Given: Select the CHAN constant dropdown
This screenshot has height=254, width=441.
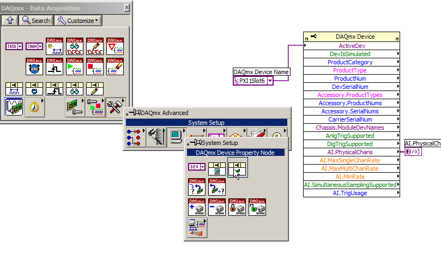Looking at the screenshot, I should 34,46.
